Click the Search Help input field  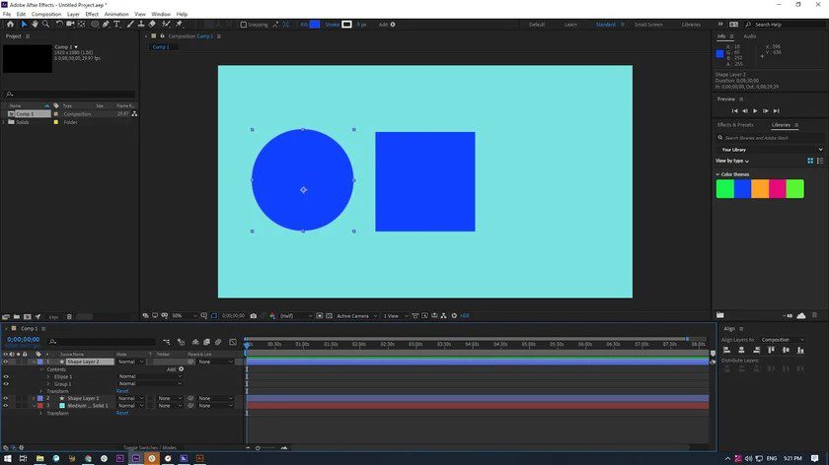click(x=788, y=25)
